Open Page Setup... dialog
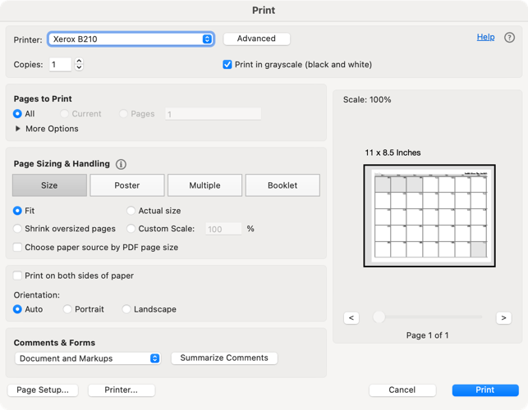 pyautogui.click(x=43, y=390)
